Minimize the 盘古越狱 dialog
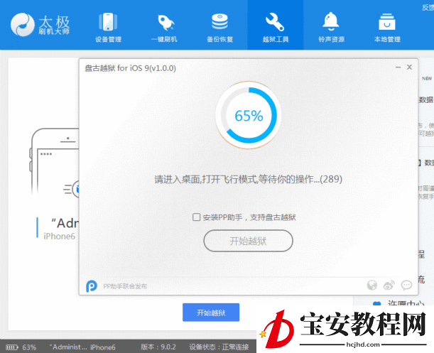Screen dimensions: 434x353 398,67
